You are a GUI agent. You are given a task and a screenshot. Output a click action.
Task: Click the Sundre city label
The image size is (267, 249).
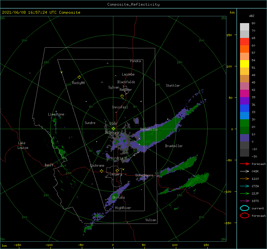click(90, 123)
